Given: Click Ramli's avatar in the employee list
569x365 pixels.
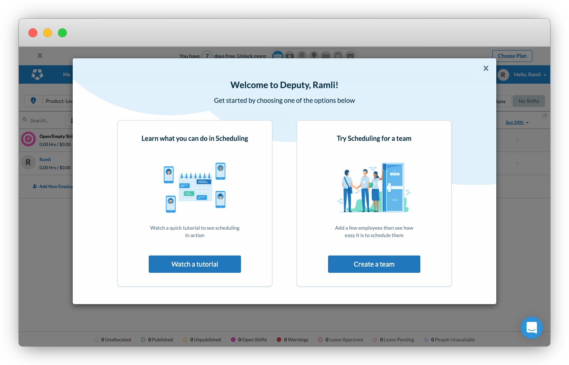Looking at the screenshot, I should coord(28,162).
